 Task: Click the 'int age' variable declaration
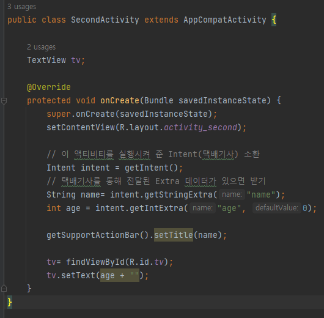(64, 208)
